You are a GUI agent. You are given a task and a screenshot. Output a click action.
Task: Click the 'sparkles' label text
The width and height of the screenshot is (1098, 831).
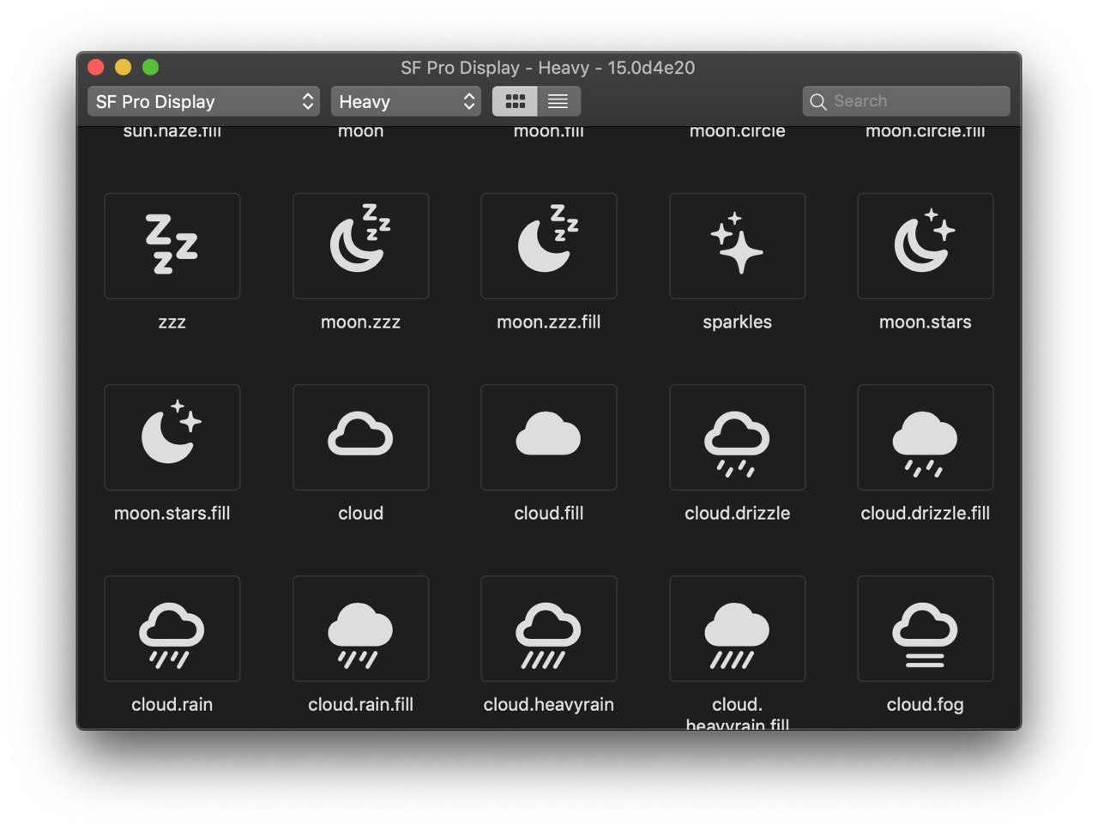pyautogui.click(x=737, y=322)
